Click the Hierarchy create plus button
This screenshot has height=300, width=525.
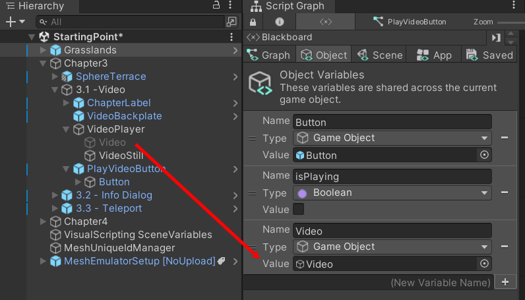tap(11, 22)
